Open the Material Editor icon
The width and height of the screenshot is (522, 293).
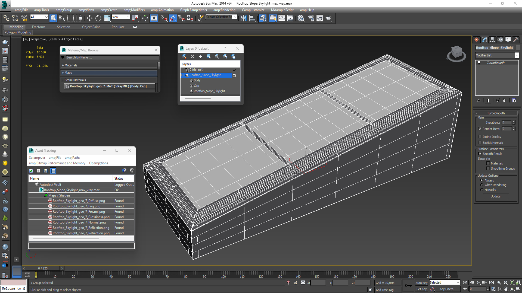(300, 18)
